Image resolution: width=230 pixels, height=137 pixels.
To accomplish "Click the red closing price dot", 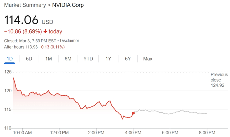I will (x=133, y=113).
